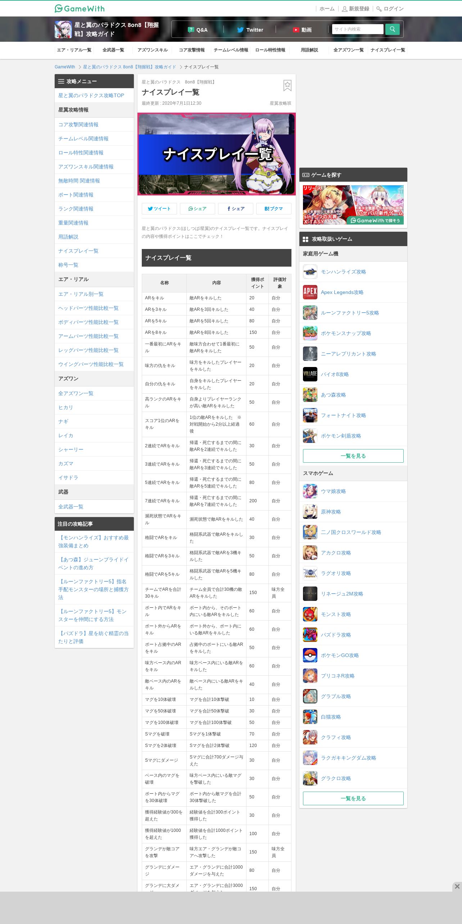The width and height of the screenshot is (462, 924).
Task: Click the パズドラ game icon
Action: click(x=310, y=635)
